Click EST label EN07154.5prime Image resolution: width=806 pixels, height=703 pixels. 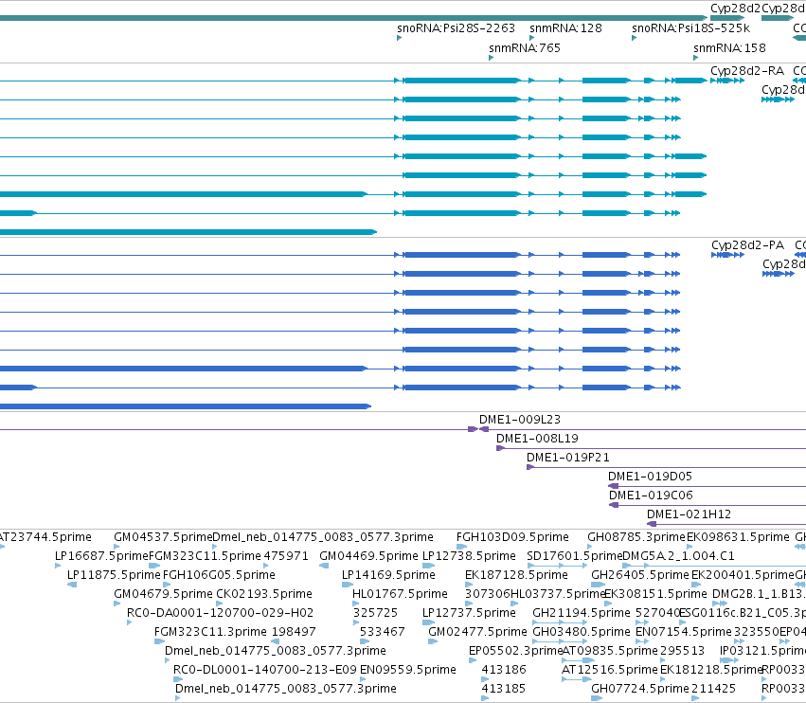pos(684,632)
